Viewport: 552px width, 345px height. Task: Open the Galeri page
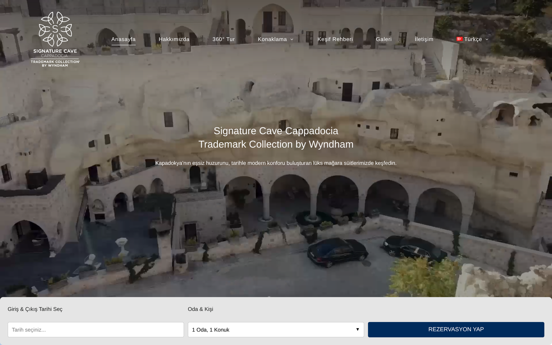(x=384, y=39)
